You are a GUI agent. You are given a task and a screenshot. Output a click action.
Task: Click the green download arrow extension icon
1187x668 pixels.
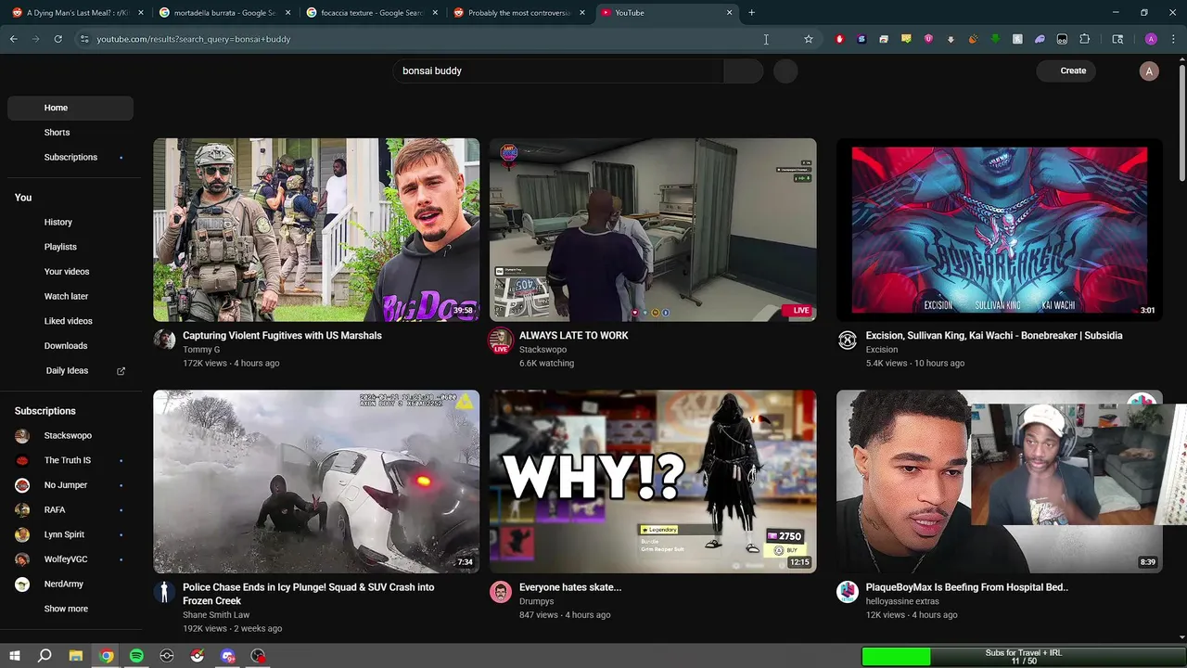coord(995,39)
